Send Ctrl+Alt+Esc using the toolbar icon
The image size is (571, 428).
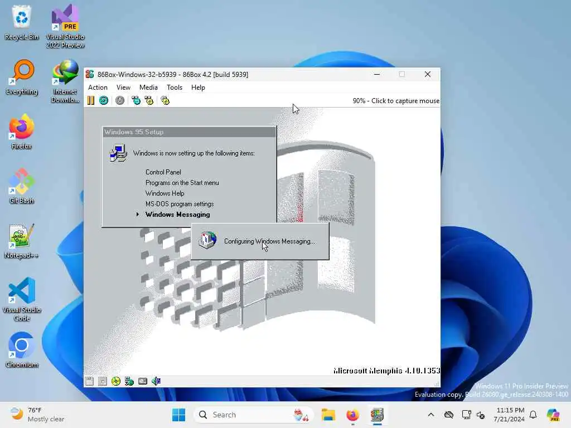coord(149,100)
